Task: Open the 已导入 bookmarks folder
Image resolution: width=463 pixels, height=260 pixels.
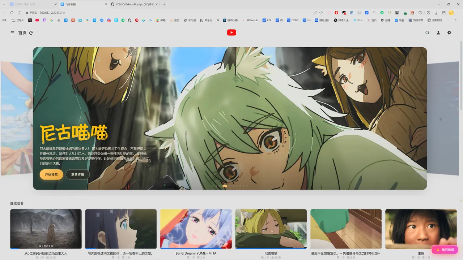Action: [x=18, y=20]
